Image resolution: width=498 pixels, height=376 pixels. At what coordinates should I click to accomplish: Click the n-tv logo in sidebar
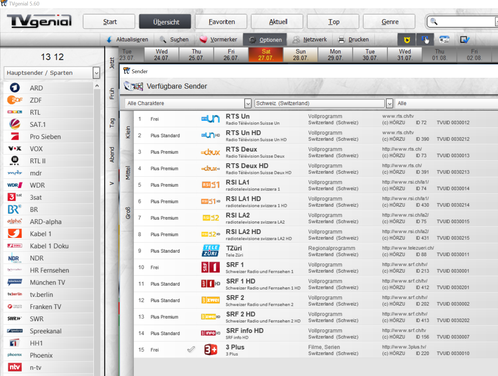15,367
